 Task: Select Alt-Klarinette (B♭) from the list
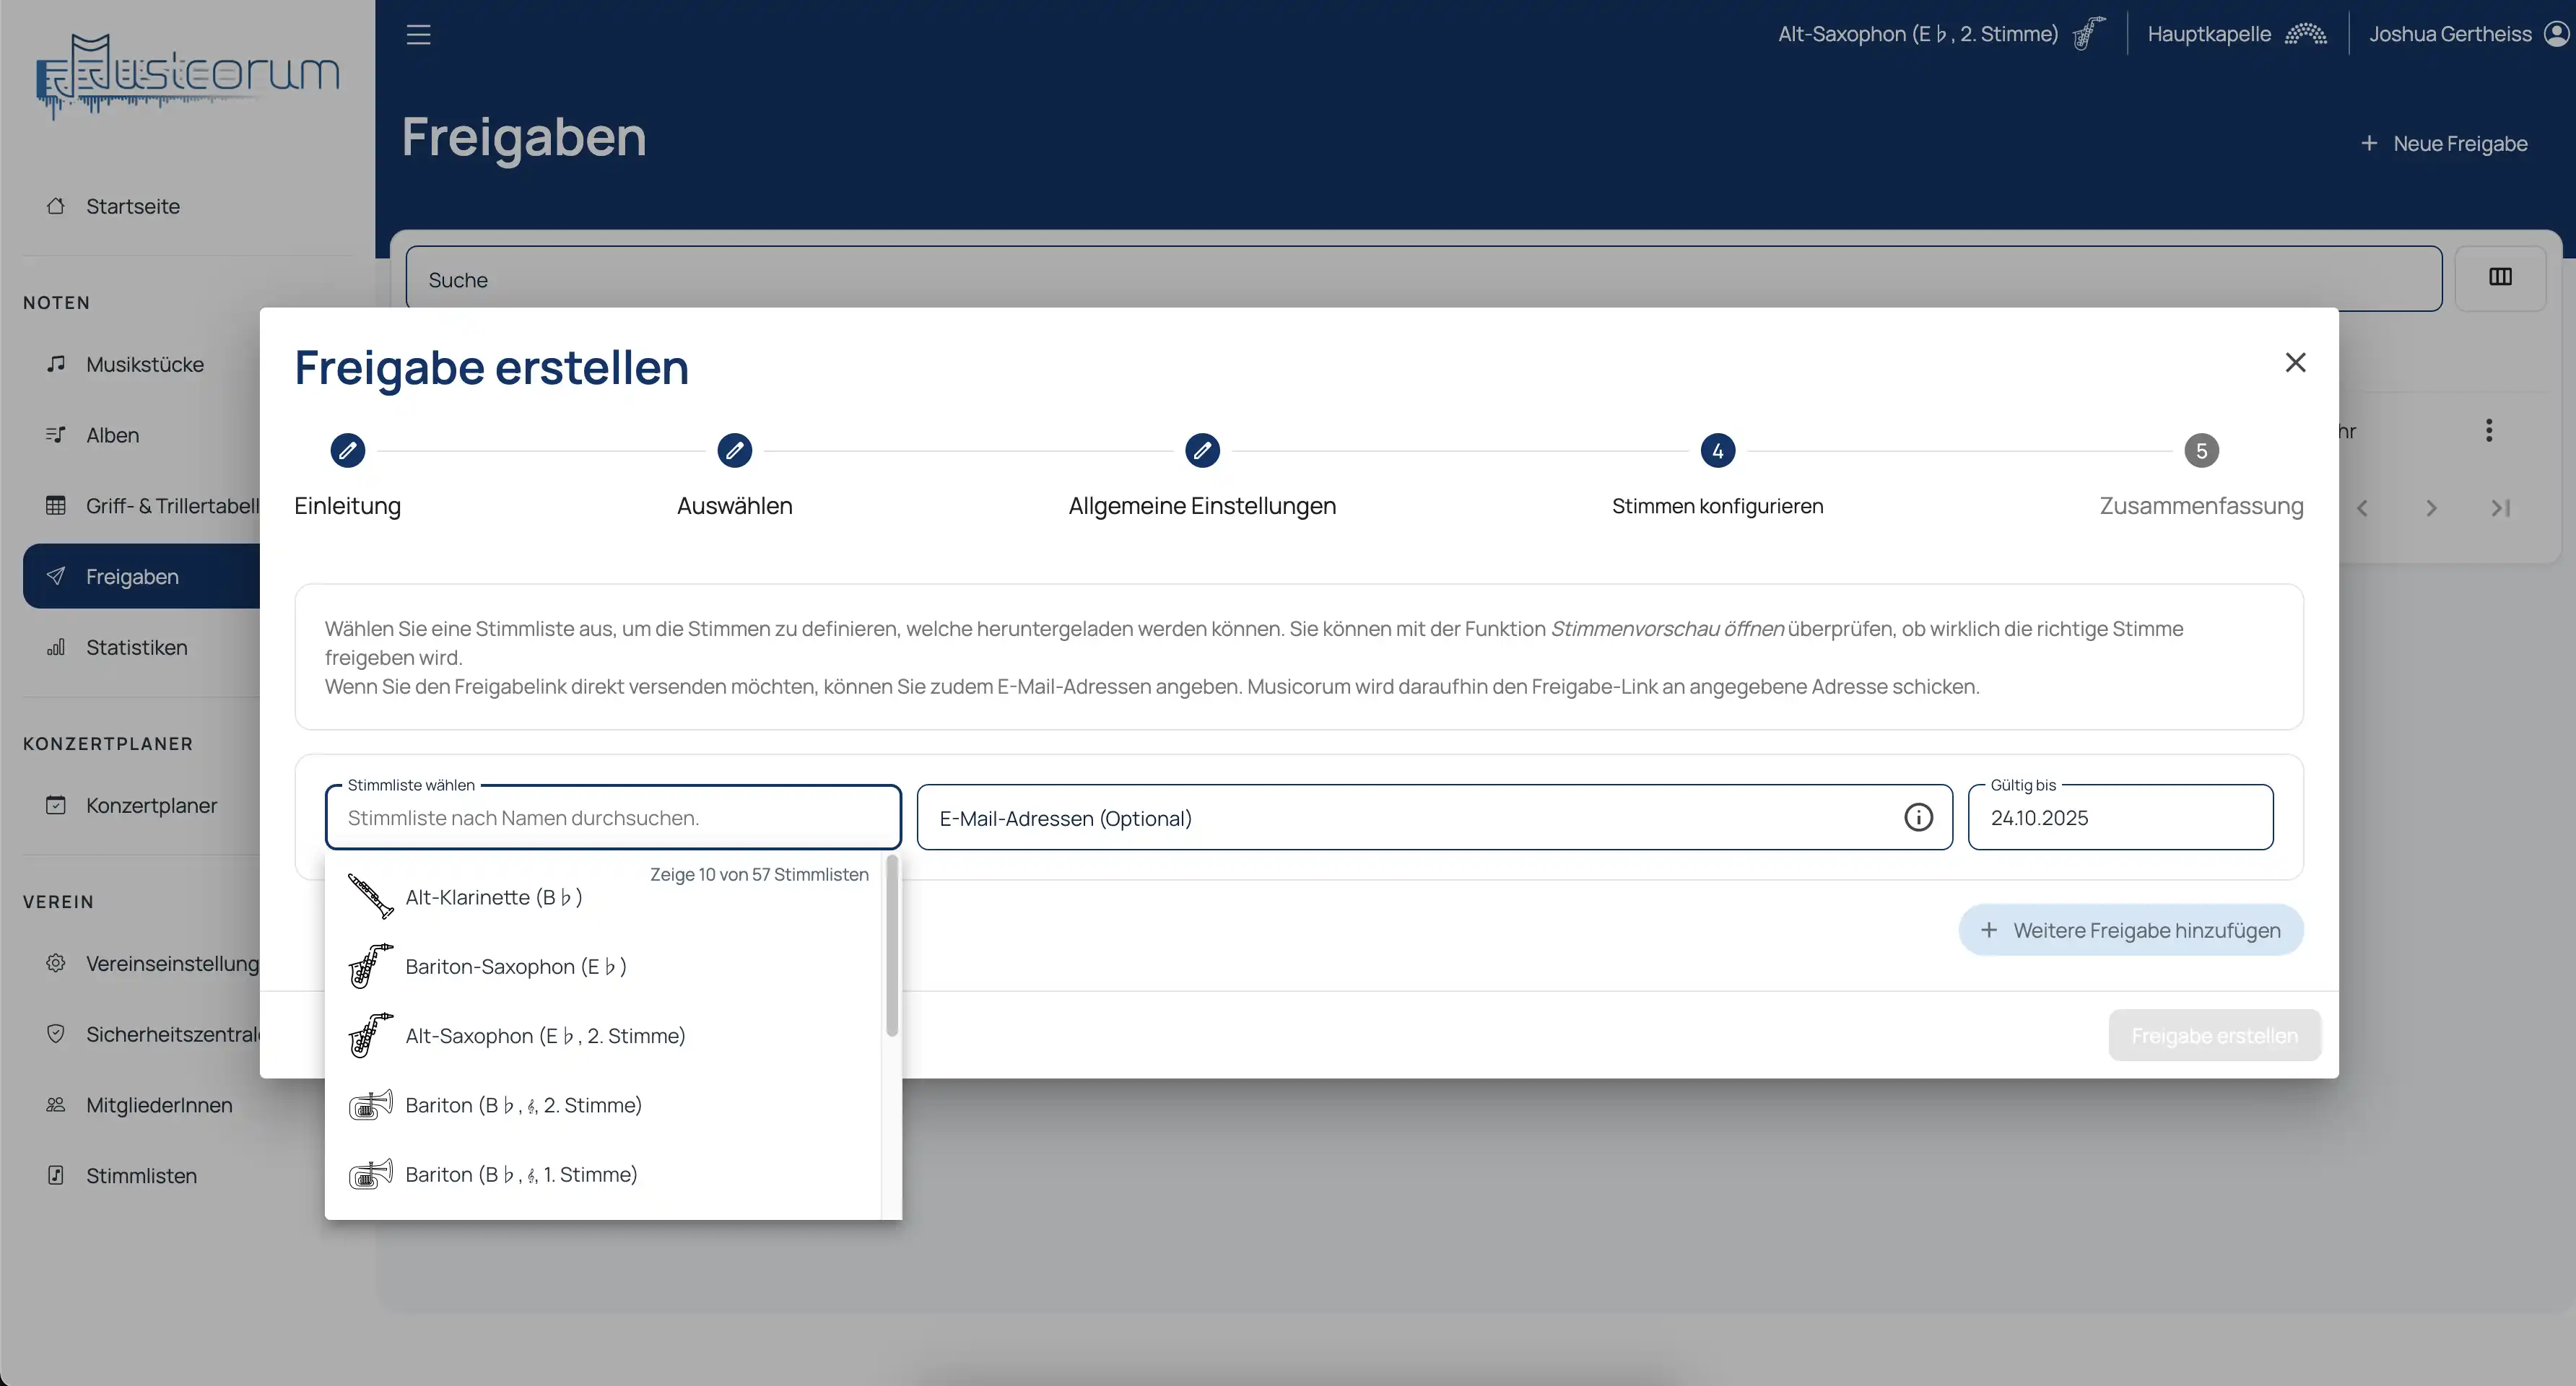494,897
